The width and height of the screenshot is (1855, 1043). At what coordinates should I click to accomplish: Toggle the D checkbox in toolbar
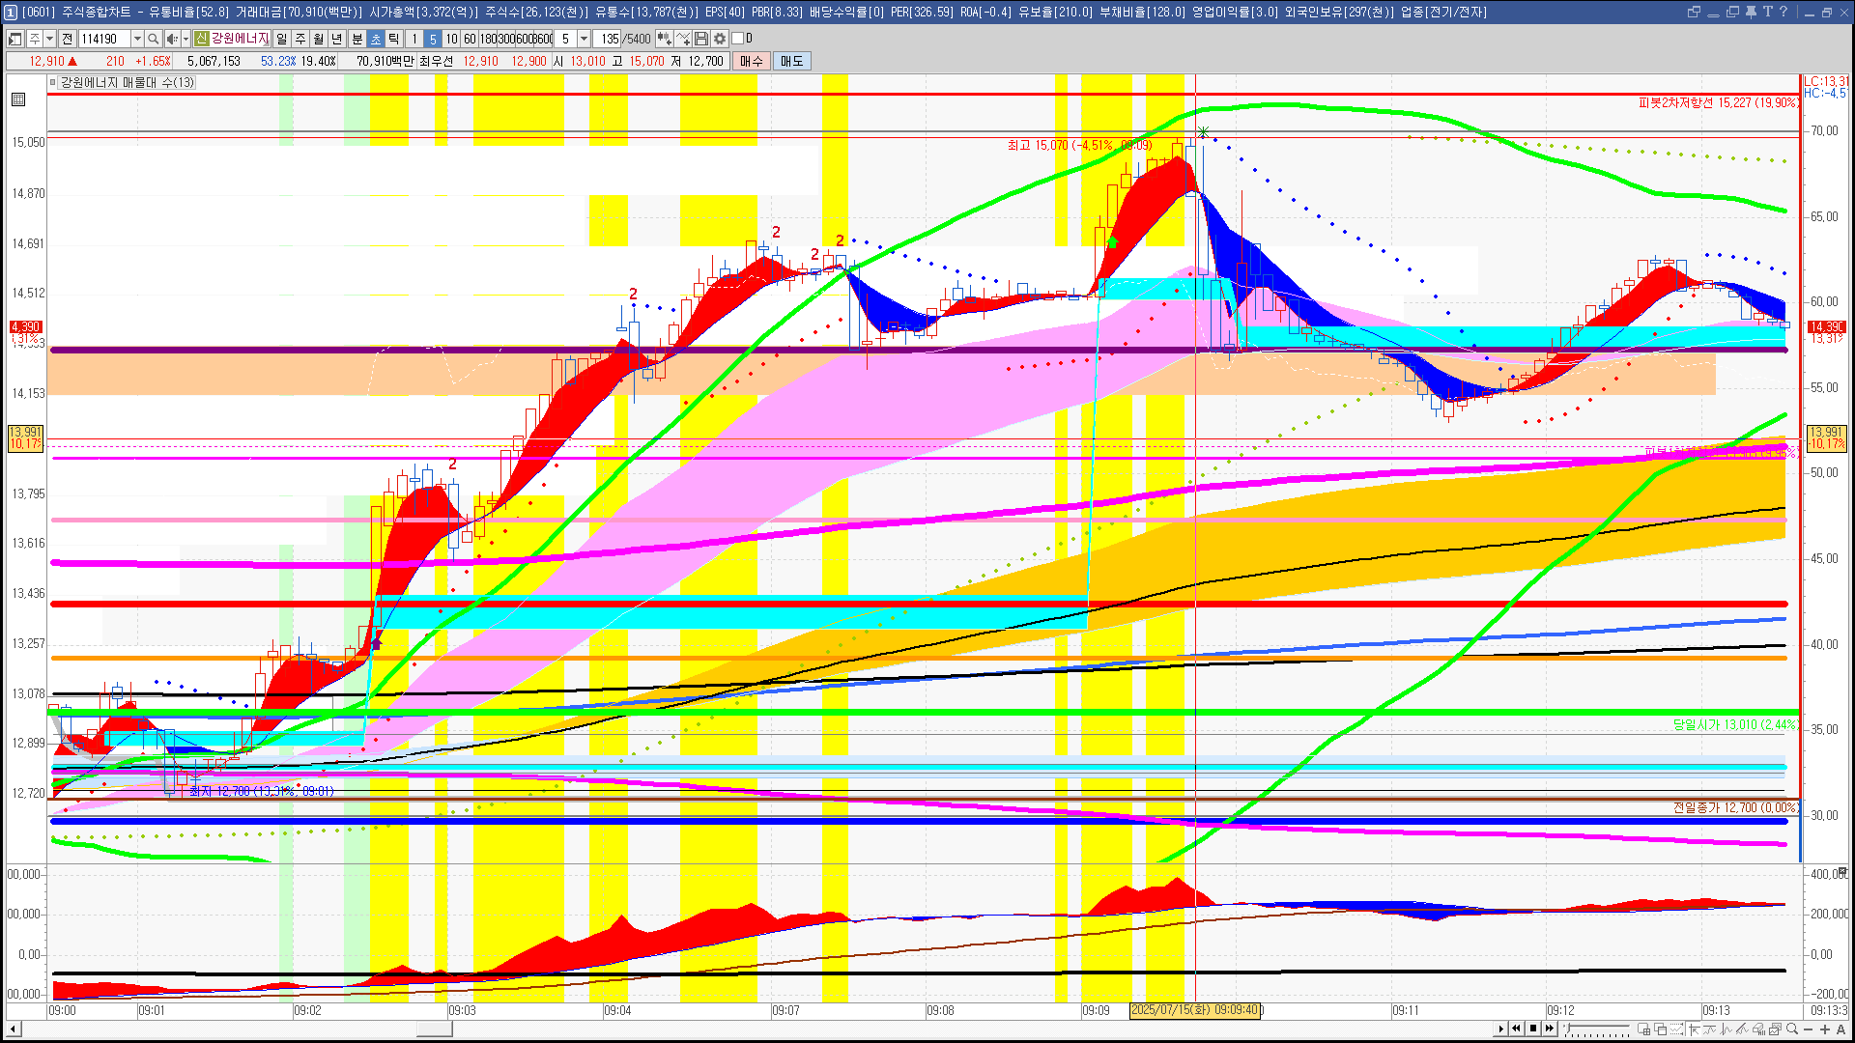pos(738,39)
